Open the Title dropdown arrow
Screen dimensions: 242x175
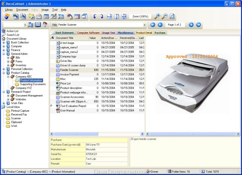144,25
